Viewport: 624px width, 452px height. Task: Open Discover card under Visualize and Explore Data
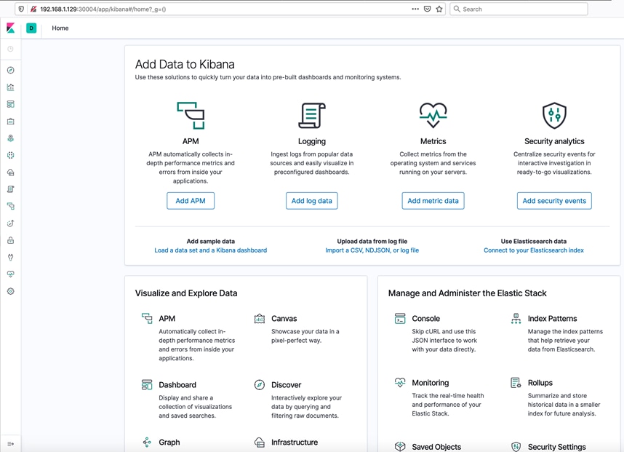click(x=303, y=400)
